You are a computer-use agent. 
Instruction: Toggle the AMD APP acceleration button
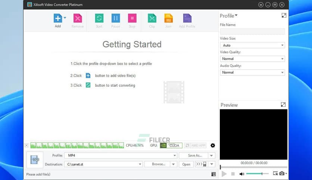[195, 145]
